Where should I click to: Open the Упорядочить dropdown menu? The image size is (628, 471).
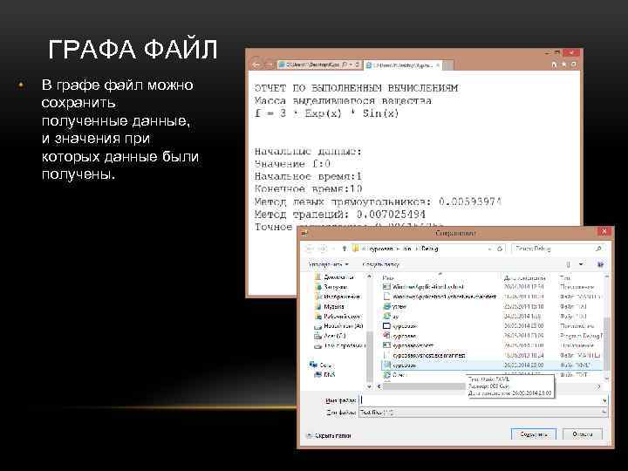tap(329, 264)
